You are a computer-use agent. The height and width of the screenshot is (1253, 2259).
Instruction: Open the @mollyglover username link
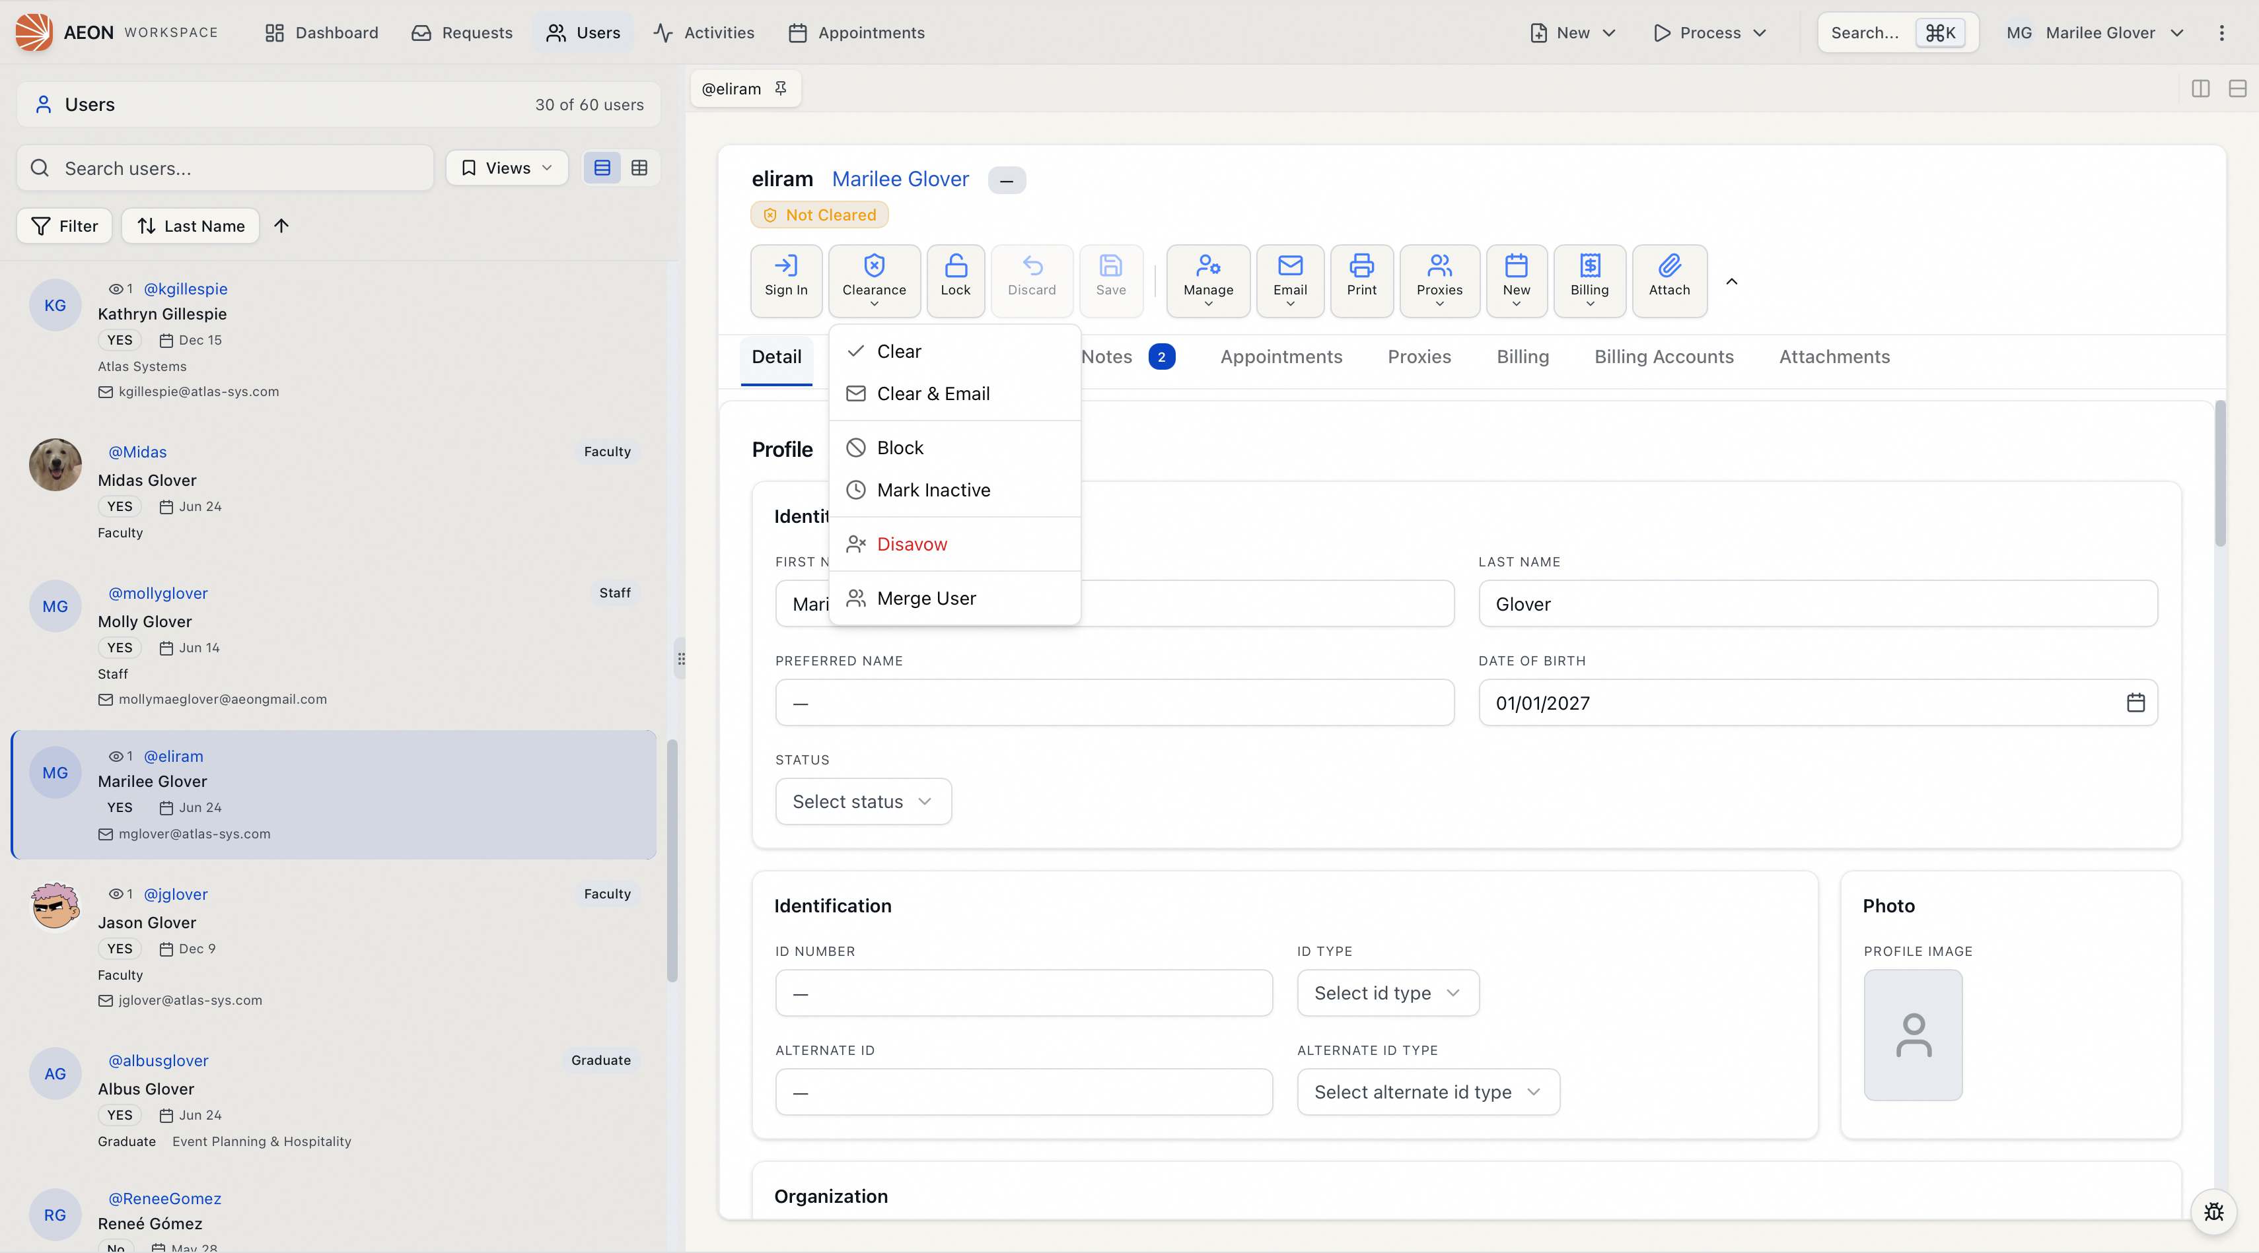tap(158, 593)
